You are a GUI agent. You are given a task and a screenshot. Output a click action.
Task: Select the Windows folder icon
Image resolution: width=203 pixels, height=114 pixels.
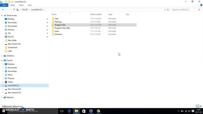click(x=53, y=34)
